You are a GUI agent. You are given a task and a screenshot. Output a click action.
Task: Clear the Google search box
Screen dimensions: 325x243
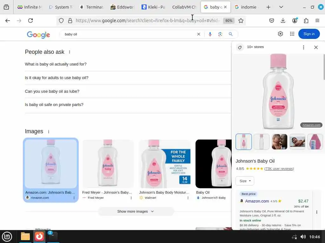point(199,34)
